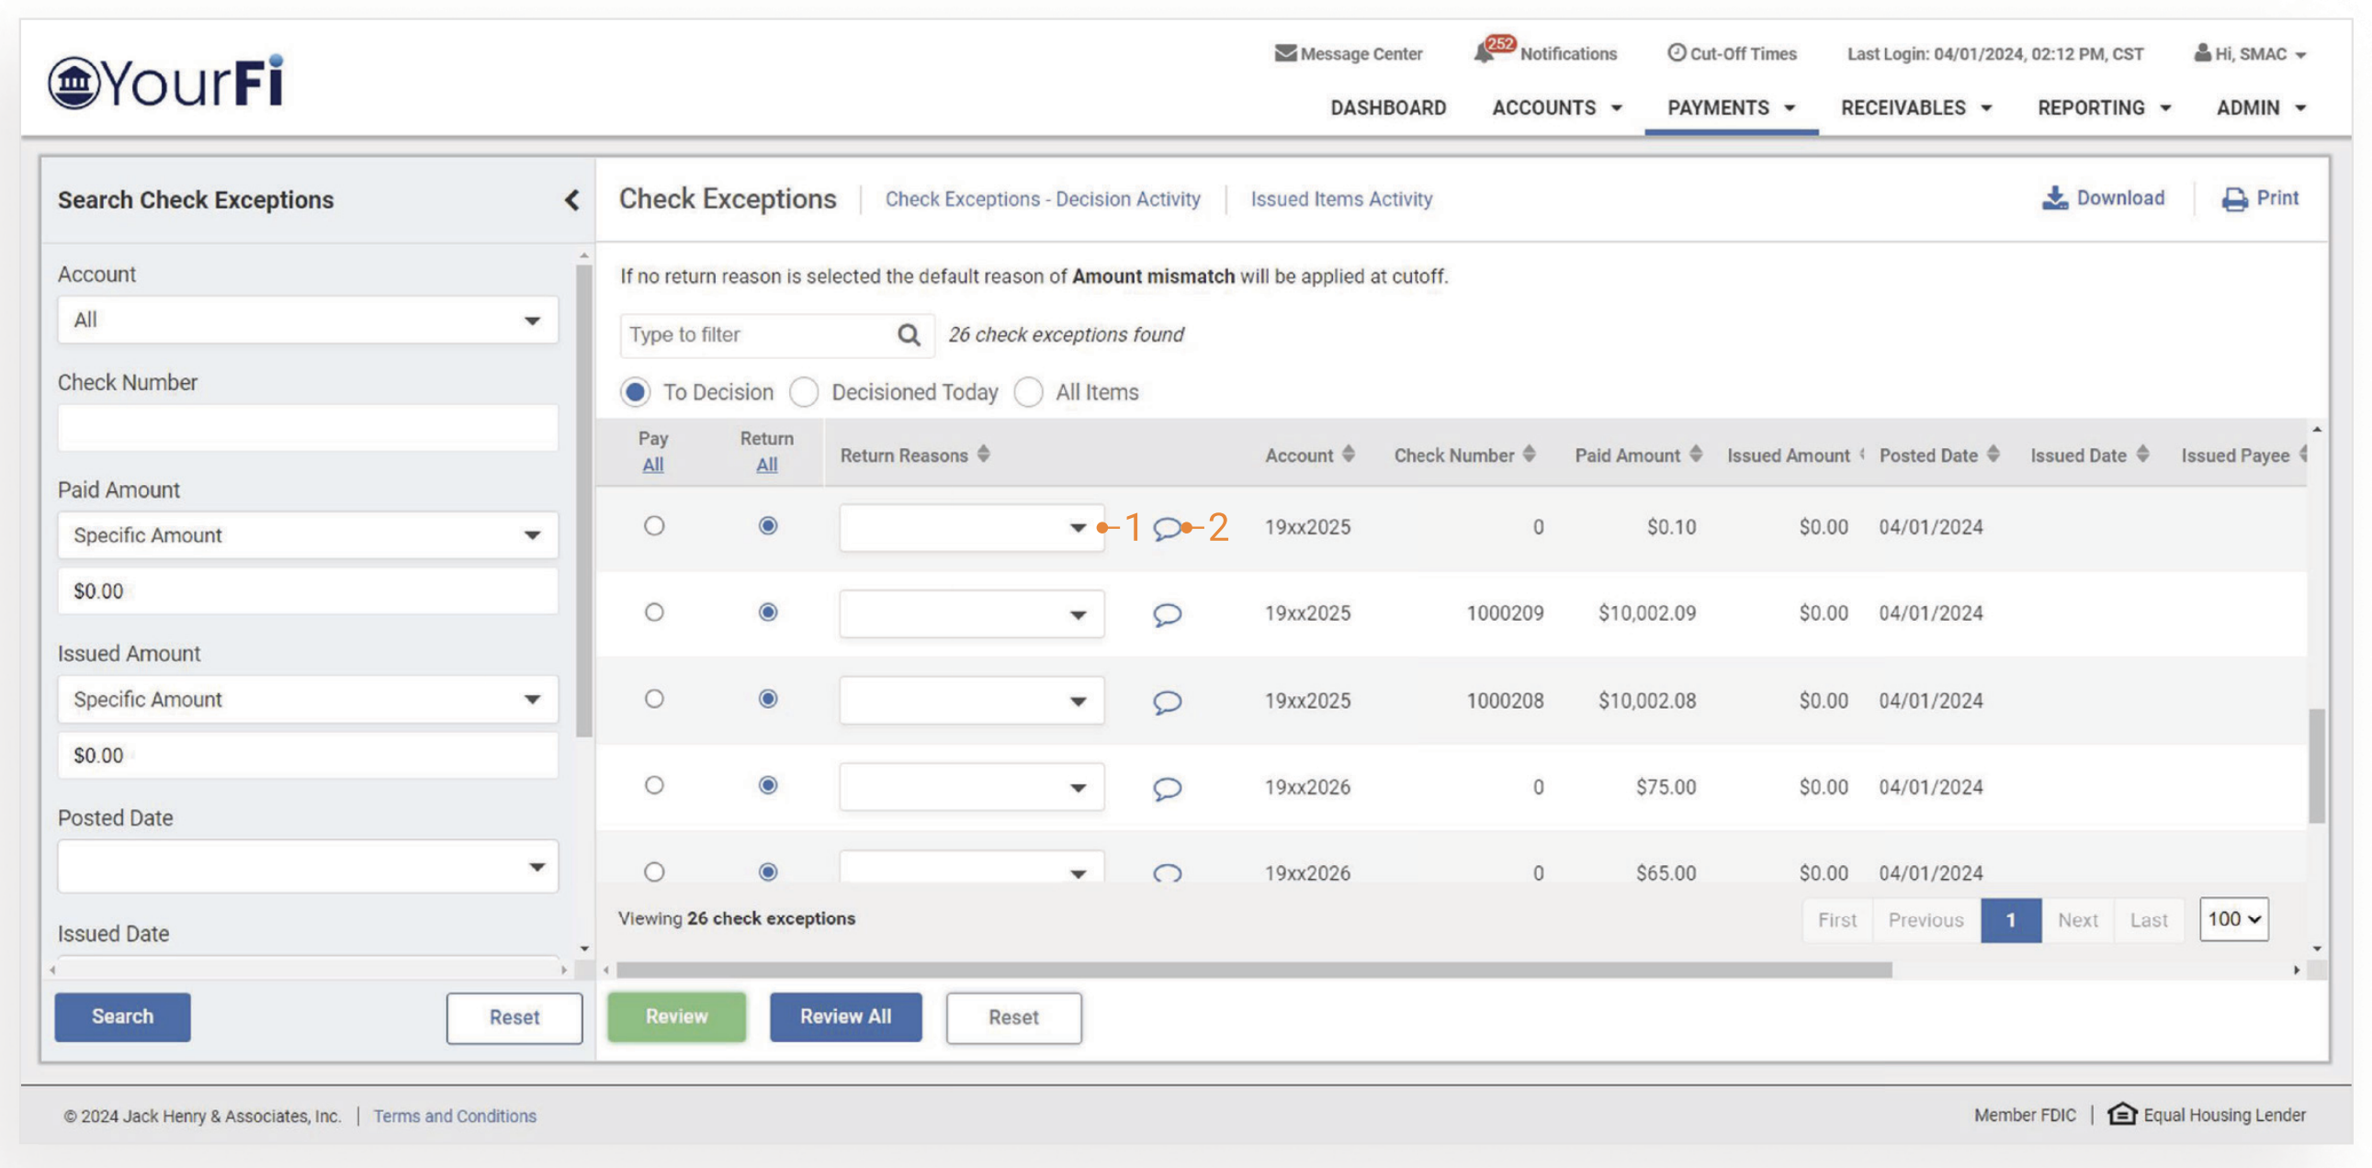Viewport: 2372px width, 1168px height.
Task: Open the RECEIVABLES menu
Action: click(1915, 107)
